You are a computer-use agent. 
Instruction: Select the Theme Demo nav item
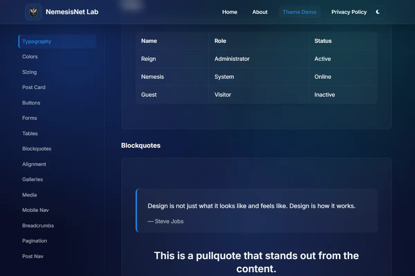299,12
